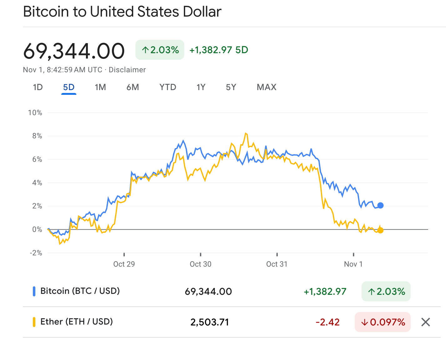Viewport: 446px width, 343px height.
Task: Click the Bitcoin (BTC / USD) row label
Action: click(x=80, y=291)
